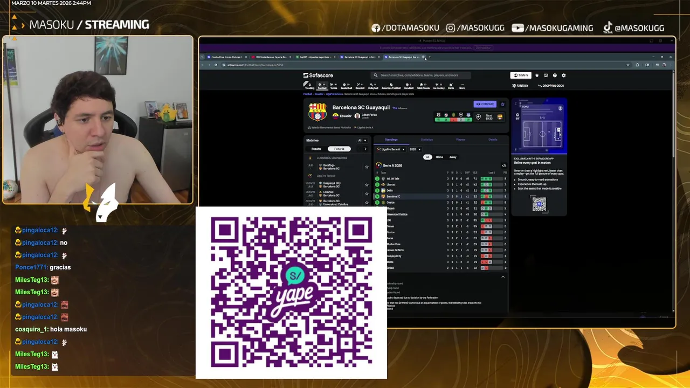Follow Barcelona SC with star next to Compare

click(x=502, y=104)
